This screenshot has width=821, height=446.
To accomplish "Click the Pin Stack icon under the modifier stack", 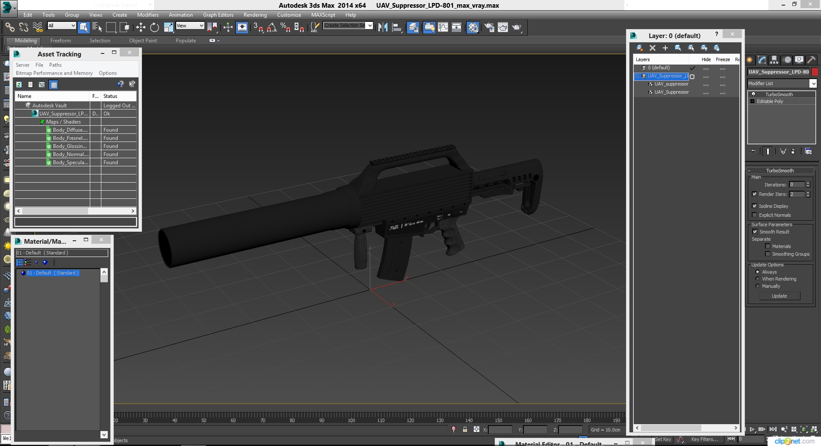I will [753, 151].
